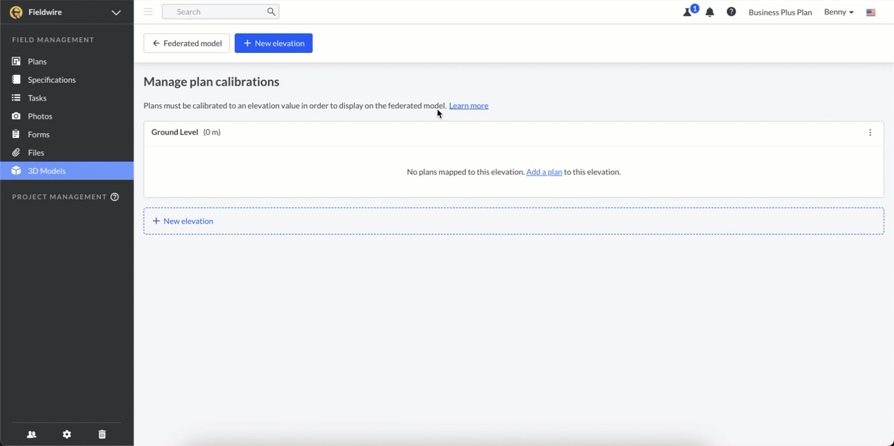Open the people icon in sidebar footer
Viewport: 894px width, 446px height.
tap(32, 434)
